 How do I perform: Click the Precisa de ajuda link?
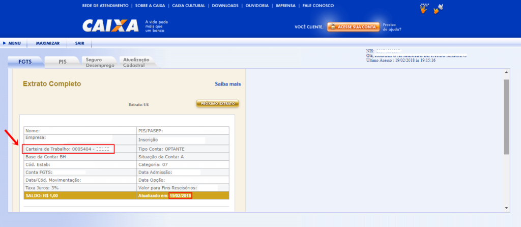pyautogui.click(x=392, y=26)
